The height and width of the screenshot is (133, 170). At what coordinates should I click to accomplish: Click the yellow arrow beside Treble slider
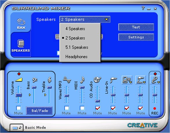click(45, 95)
